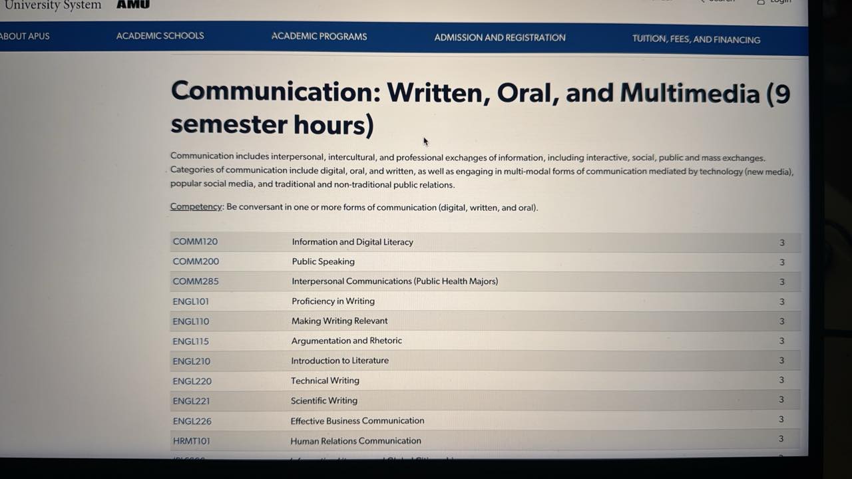This screenshot has height=479, width=852.
Task: Open the HRMT101 course link
Action: click(x=191, y=441)
